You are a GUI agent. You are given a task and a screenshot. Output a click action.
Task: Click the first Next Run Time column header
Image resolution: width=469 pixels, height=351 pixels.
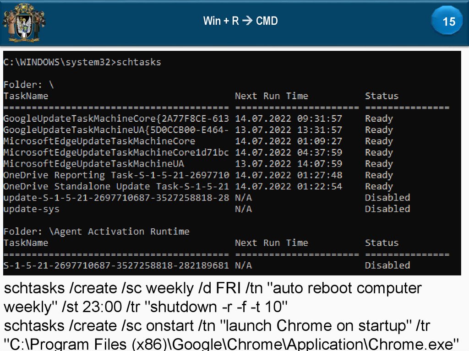click(271, 96)
